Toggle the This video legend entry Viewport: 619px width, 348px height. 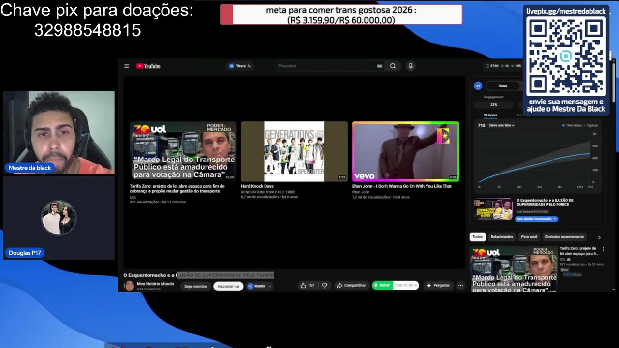pos(572,125)
